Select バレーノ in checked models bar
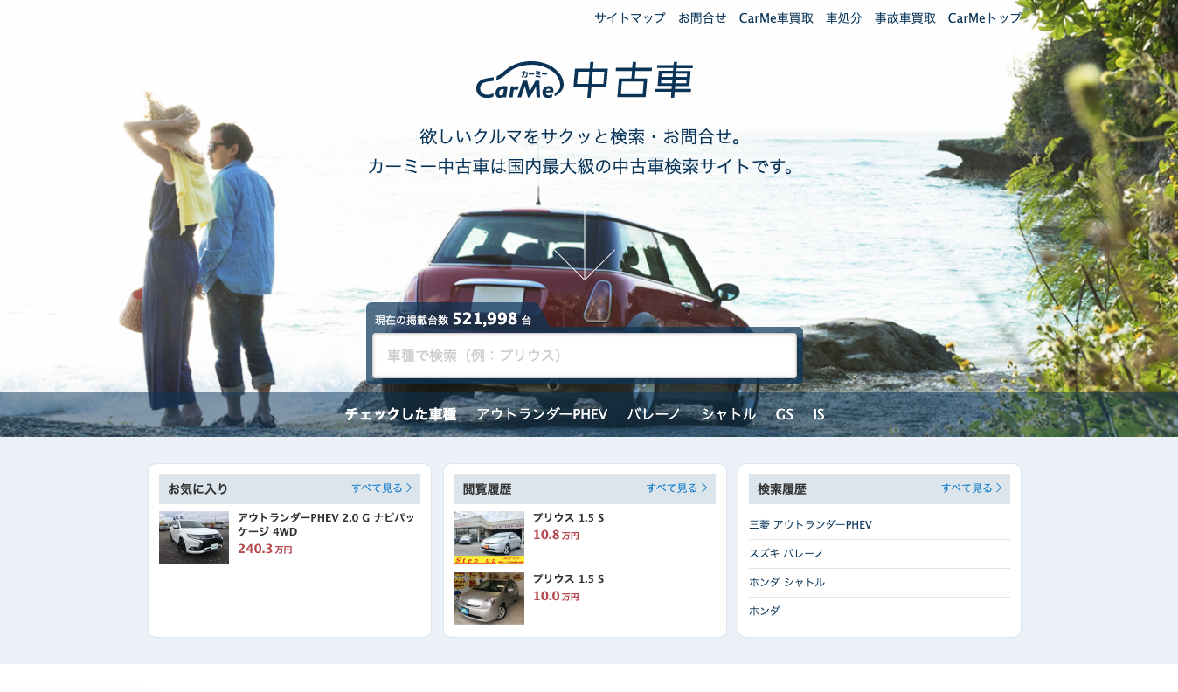The image size is (1178, 692). (x=654, y=414)
